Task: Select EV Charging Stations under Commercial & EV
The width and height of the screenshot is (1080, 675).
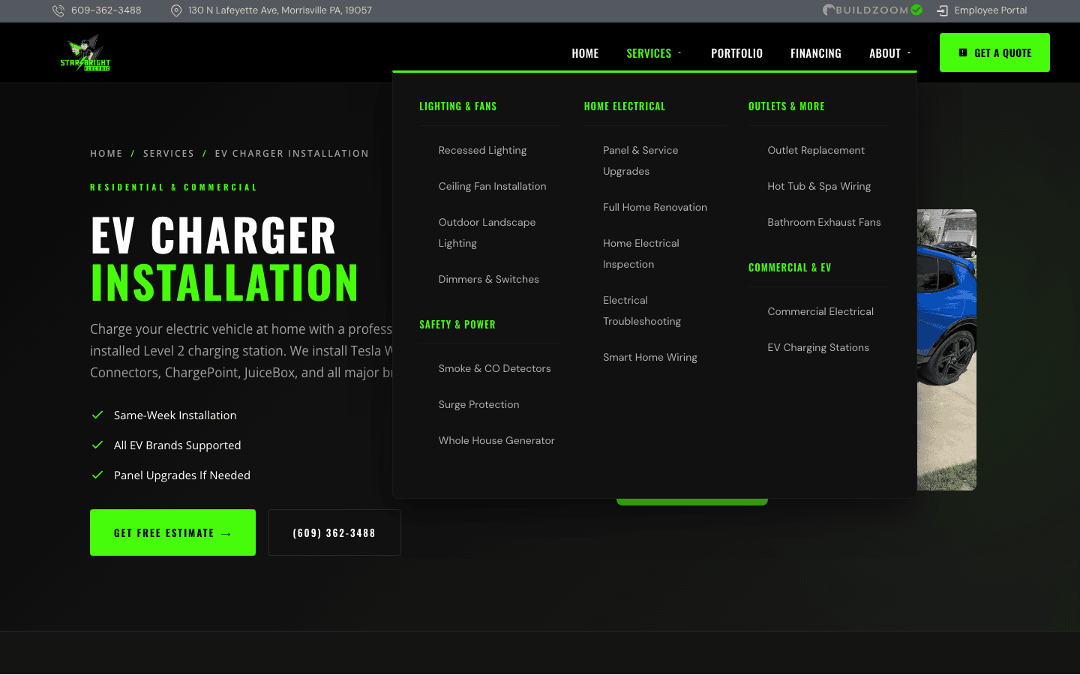Action: pyautogui.click(x=818, y=347)
